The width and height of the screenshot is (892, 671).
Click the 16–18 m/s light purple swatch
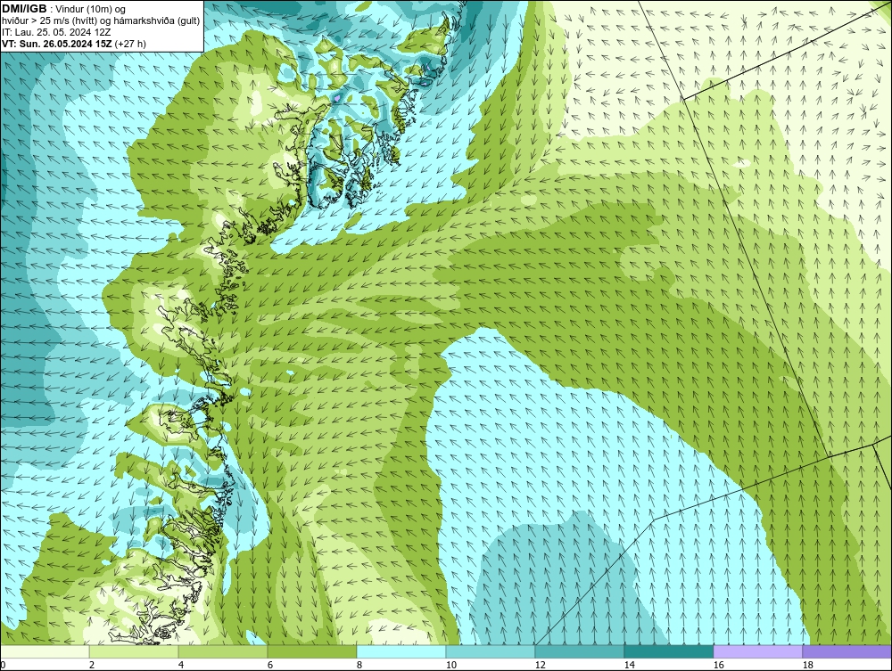[x=757, y=651]
